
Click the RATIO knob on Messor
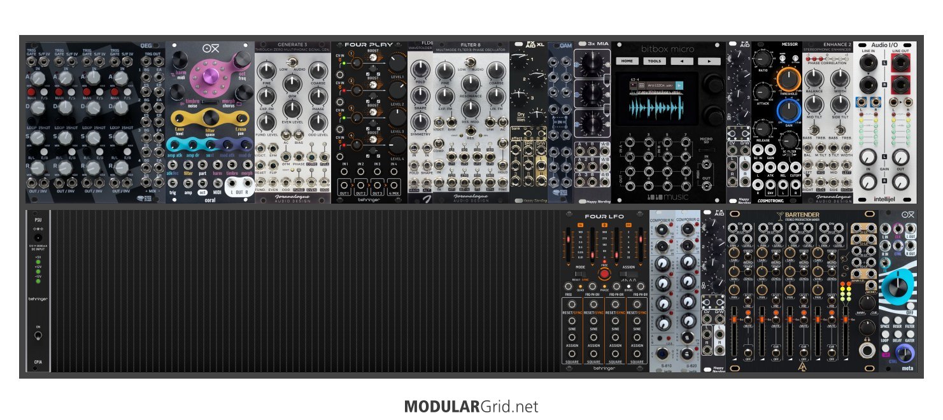pyautogui.click(x=762, y=59)
